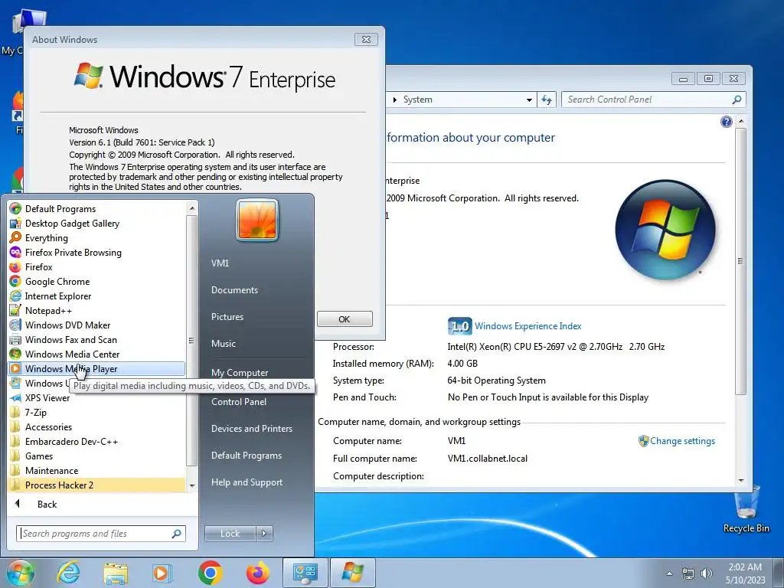Open Default Programs in the right pane
This screenshot has width=784, height=588.
(x=247, y=456)
